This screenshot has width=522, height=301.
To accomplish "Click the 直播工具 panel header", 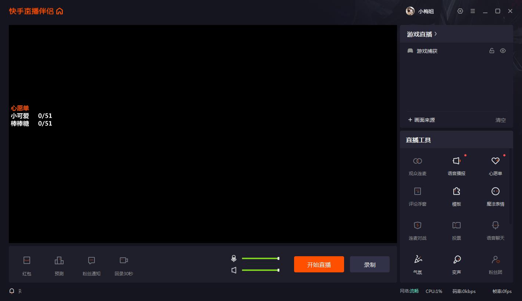I will pos(457,140).
